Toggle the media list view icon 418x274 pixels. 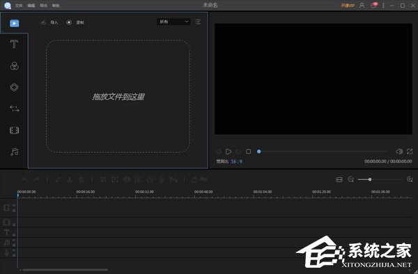coord(198,22)
